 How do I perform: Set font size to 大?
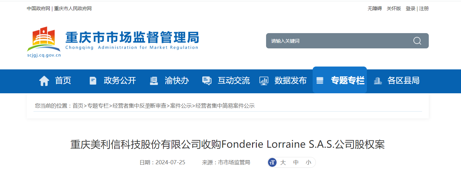(283, 162)
